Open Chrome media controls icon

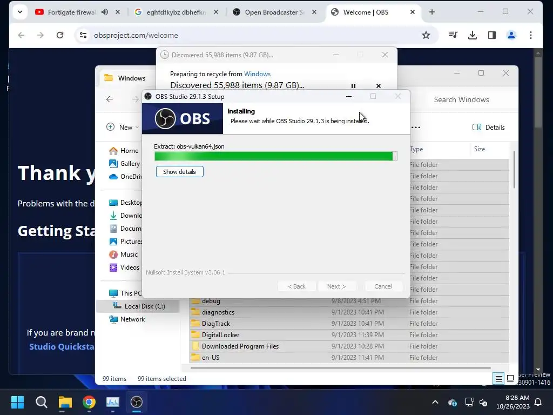453,35
